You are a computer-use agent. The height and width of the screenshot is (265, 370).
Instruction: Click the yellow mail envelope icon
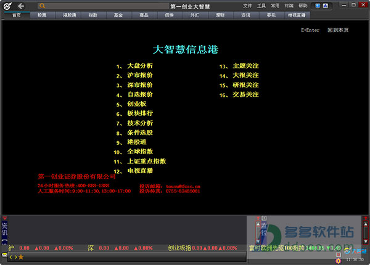tap(4, 255)
